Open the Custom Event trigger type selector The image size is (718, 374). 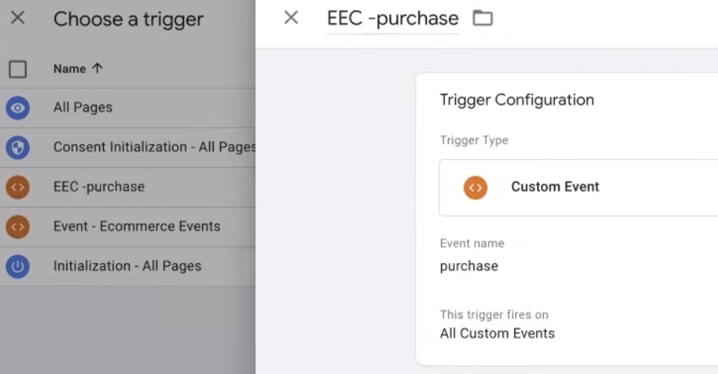pyautogui.click(x=578, y=187)
